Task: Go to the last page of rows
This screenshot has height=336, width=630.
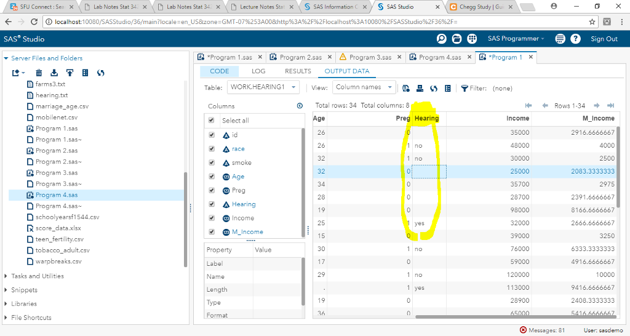Action: [x=611, y=105]
